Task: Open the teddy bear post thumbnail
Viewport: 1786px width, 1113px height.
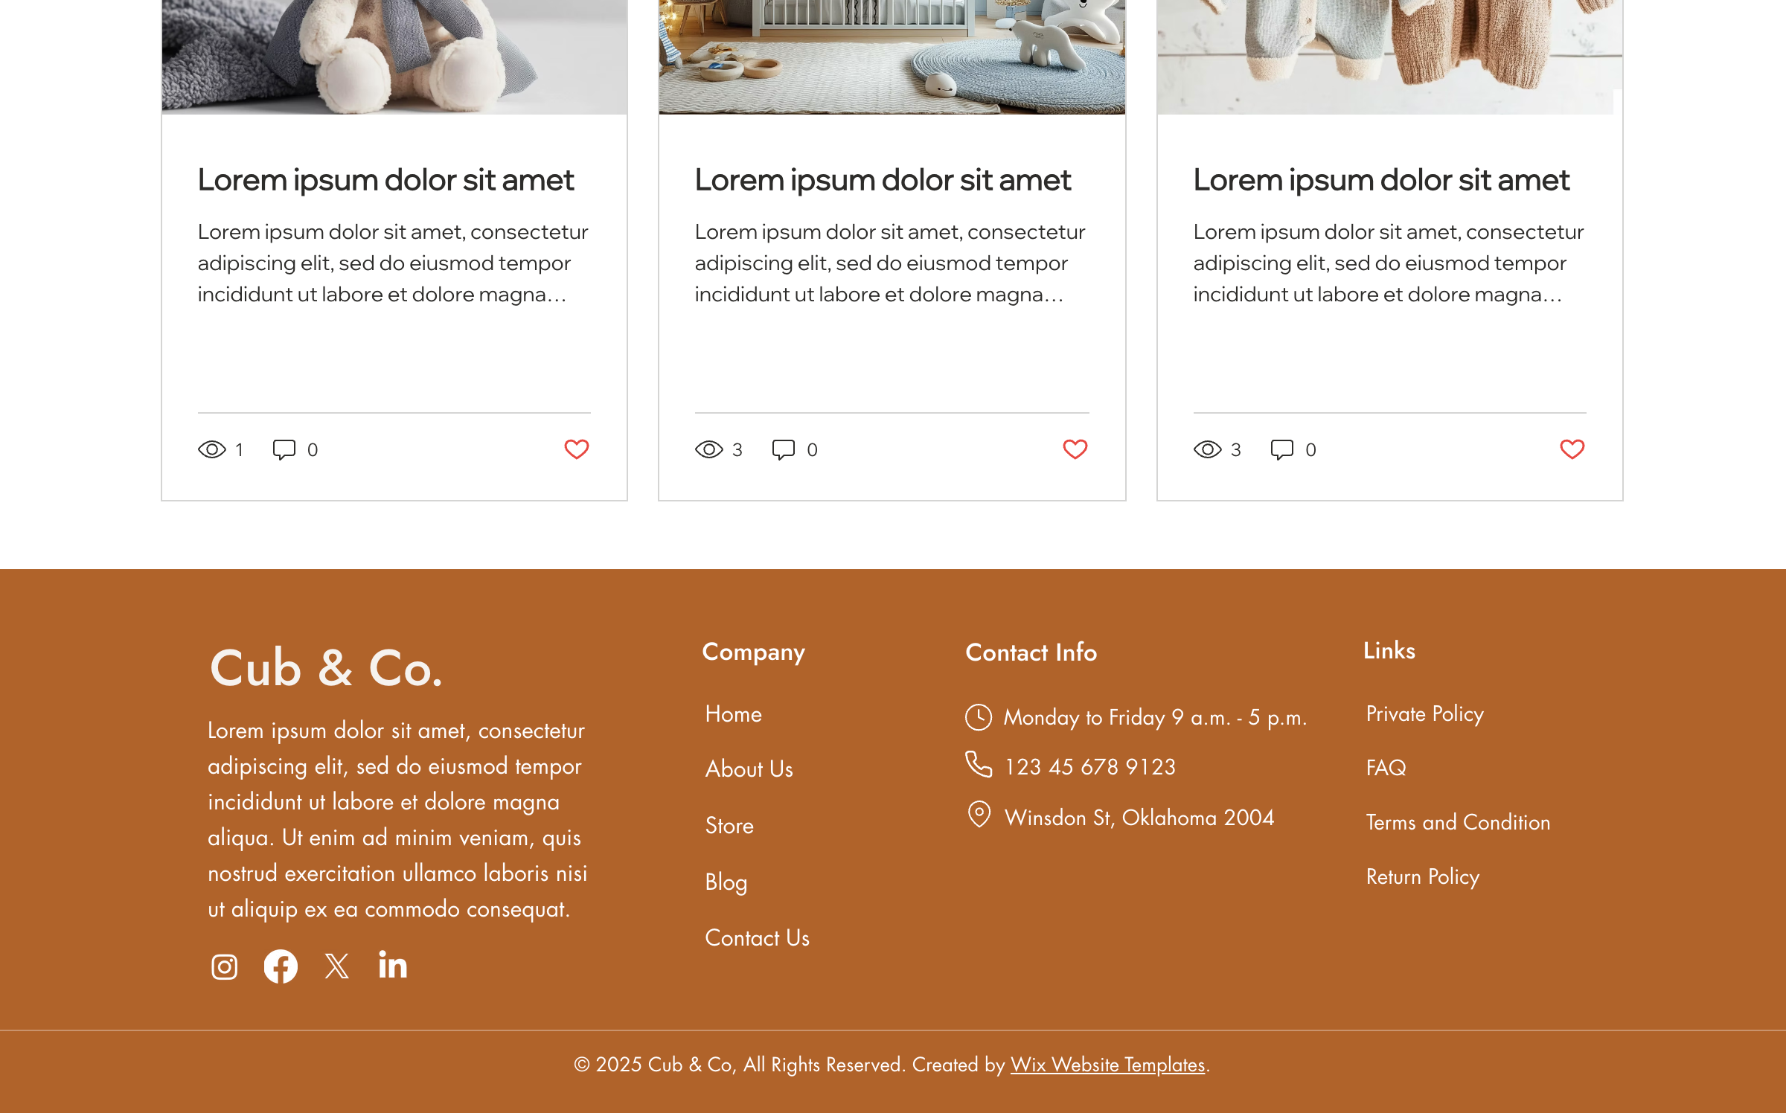Action: (x=394, y=56)
